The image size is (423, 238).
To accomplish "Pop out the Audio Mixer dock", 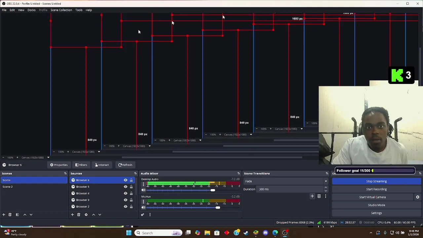I will click(239, 173).
